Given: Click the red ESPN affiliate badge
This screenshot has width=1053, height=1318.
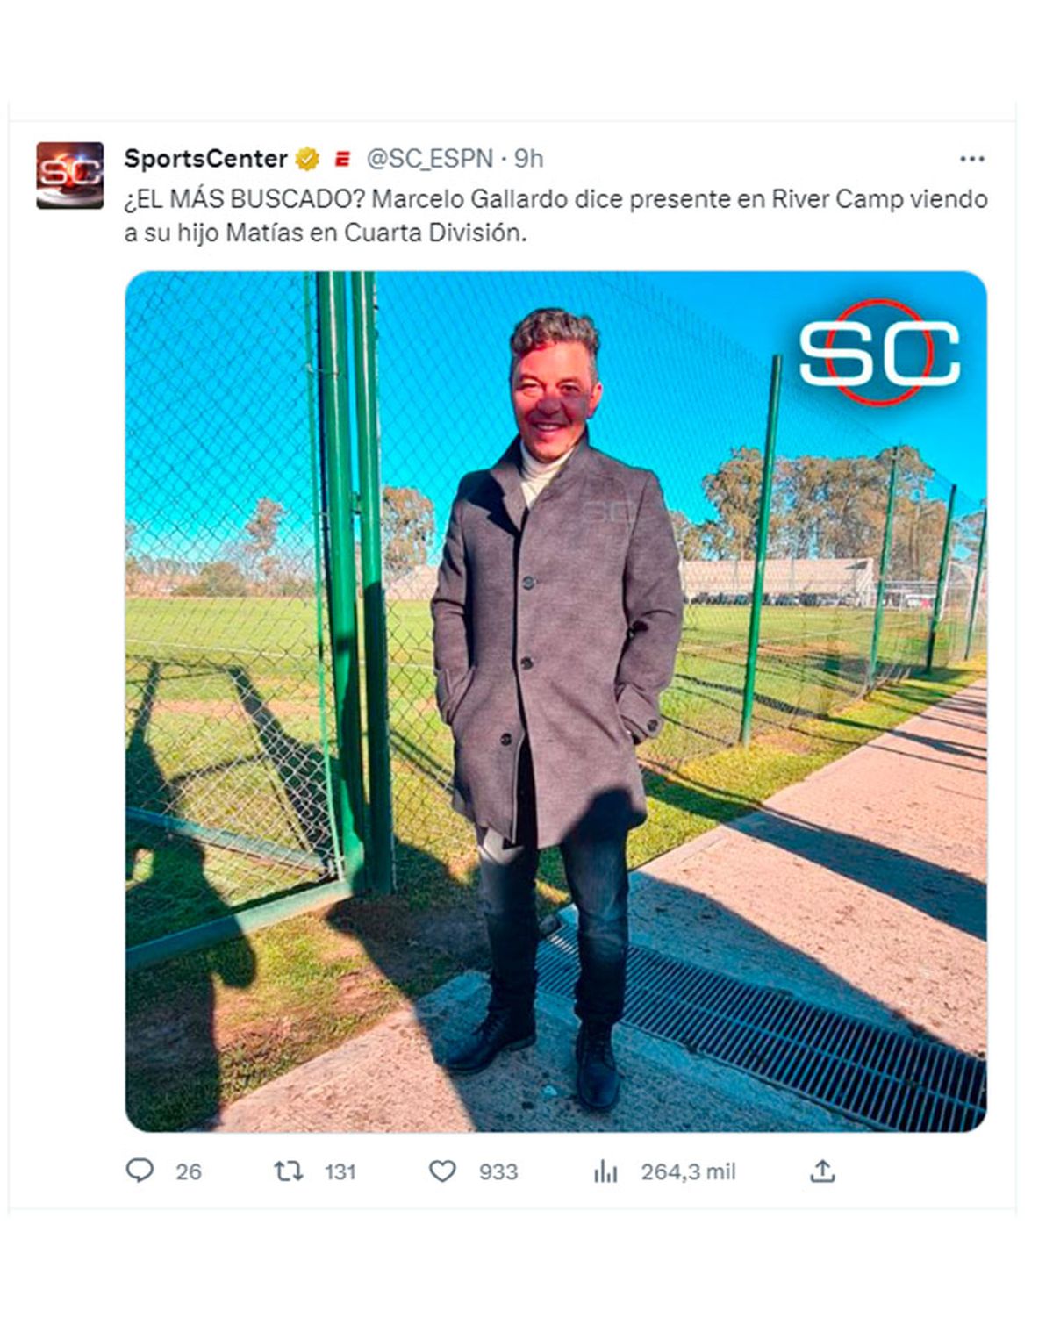Looking at the screenshot, I should click(343, 159).
